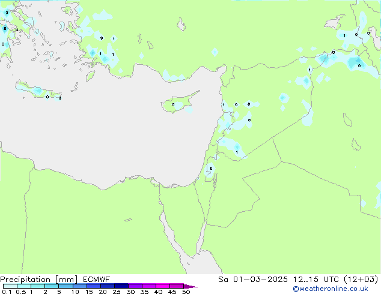Click the precipitation value on Cyprus island
The image size is (381, 294).
point(173,104)
